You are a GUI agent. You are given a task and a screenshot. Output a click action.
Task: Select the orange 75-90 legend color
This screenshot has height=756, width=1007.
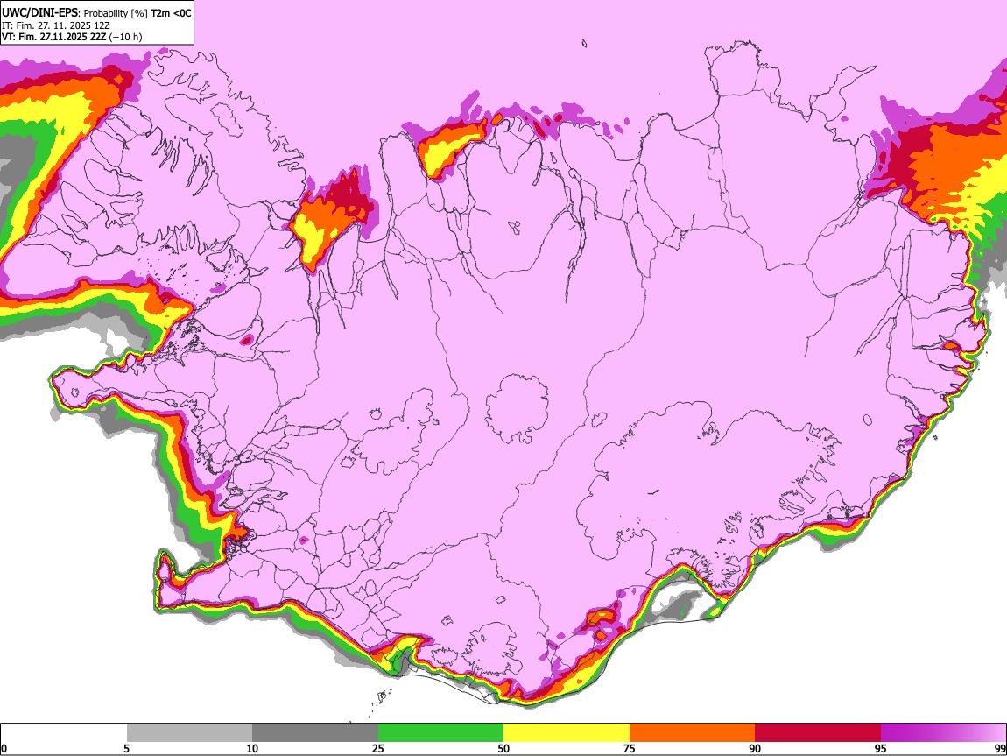pyautogui.click(x=693, y=732)
